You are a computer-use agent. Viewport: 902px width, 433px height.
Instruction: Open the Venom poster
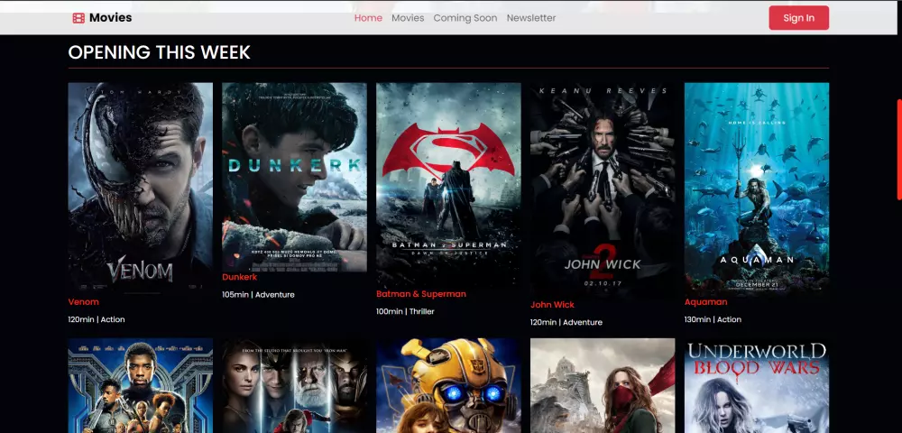coord(141,188)
